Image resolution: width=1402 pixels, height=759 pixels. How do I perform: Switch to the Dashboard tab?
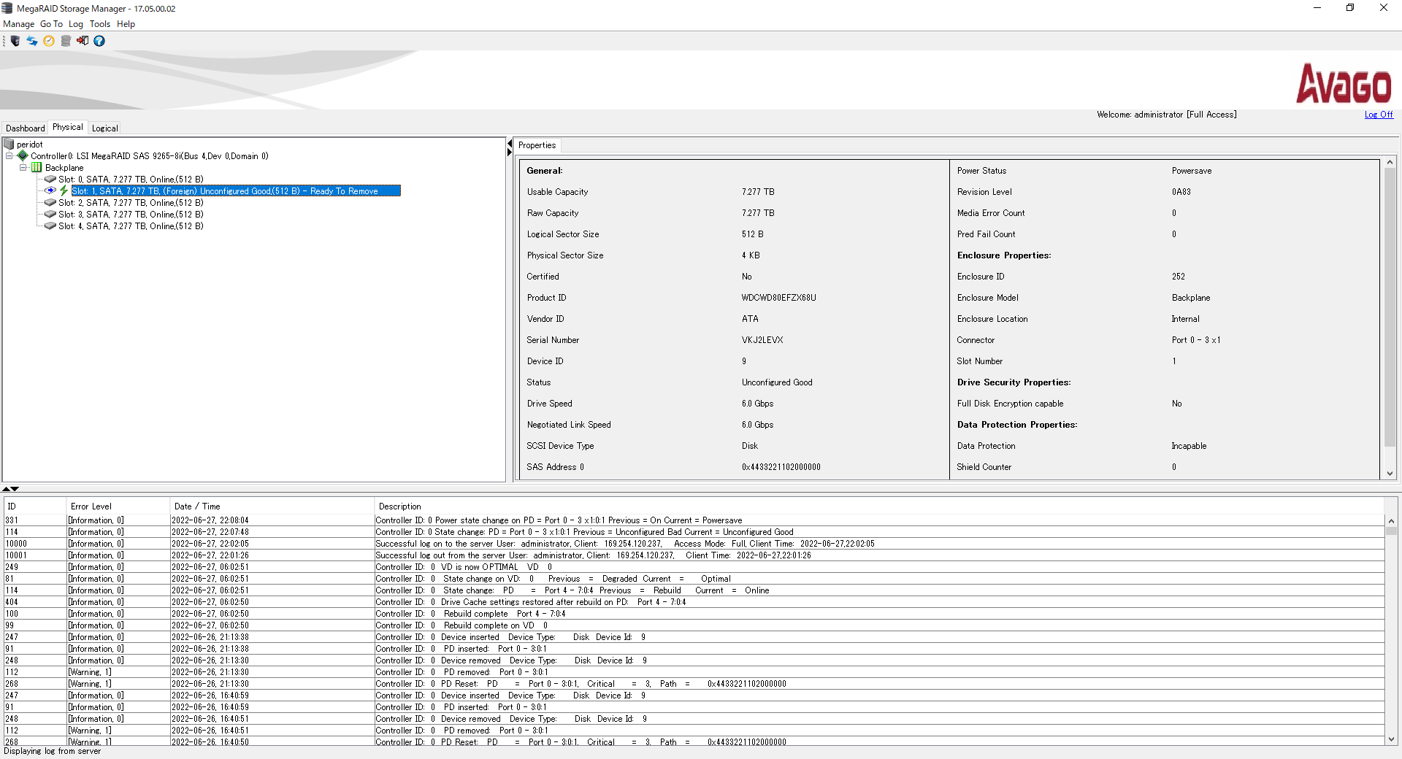coord(25,128)
